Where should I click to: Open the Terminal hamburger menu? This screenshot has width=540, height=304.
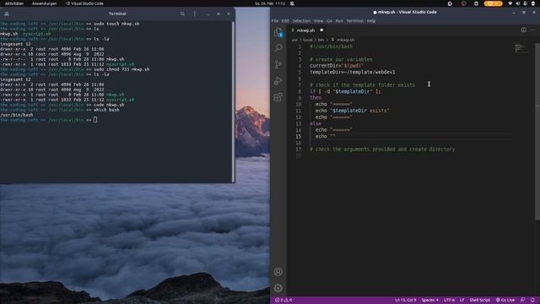pos(195,14)
